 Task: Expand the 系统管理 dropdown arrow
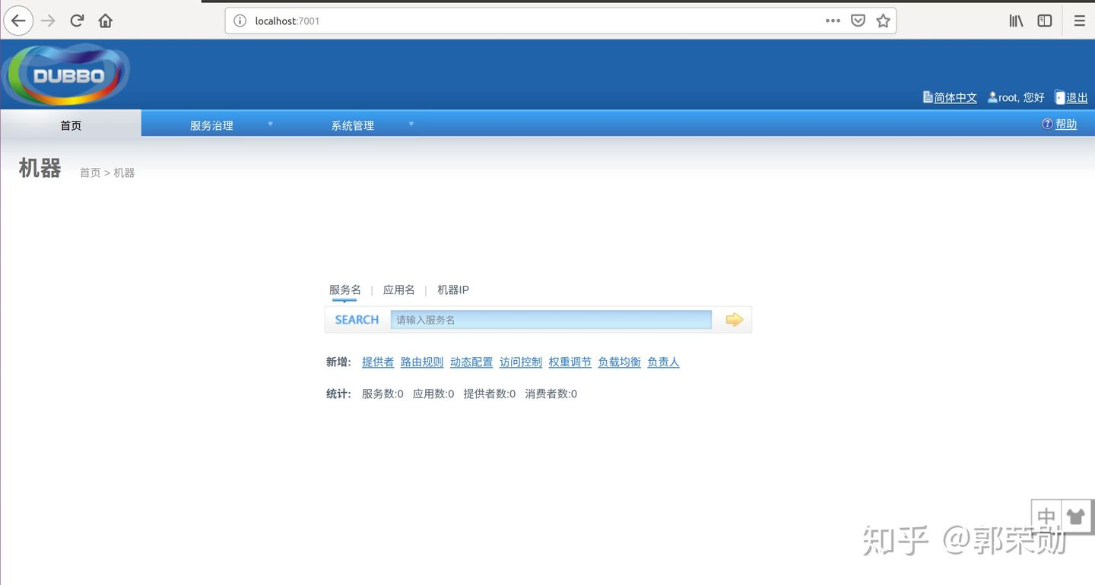[411, 124]
